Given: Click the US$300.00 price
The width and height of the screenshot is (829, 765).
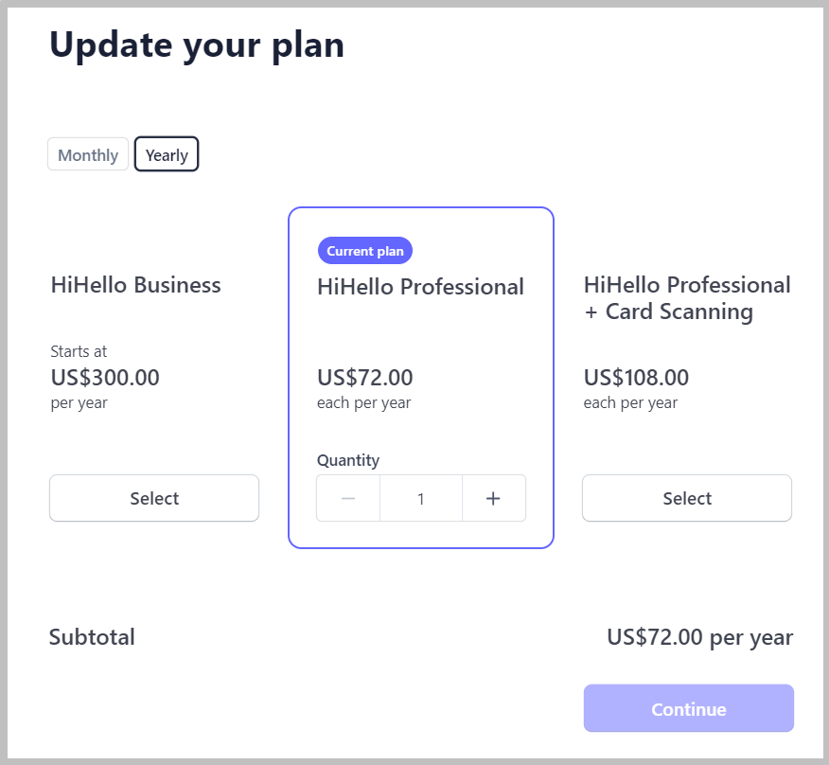Looking at the screenshot, I should (105, 378).
